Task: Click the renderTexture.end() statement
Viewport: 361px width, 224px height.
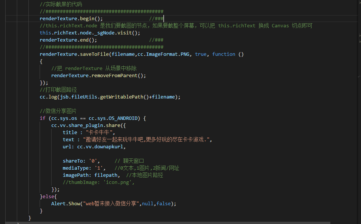Action: coord(68,40)
